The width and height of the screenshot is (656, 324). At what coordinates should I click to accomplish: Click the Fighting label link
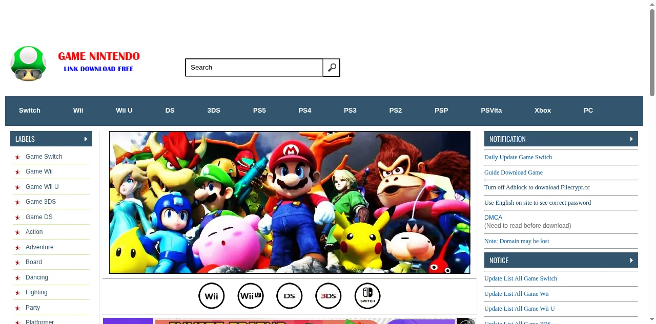pos(36,292)
